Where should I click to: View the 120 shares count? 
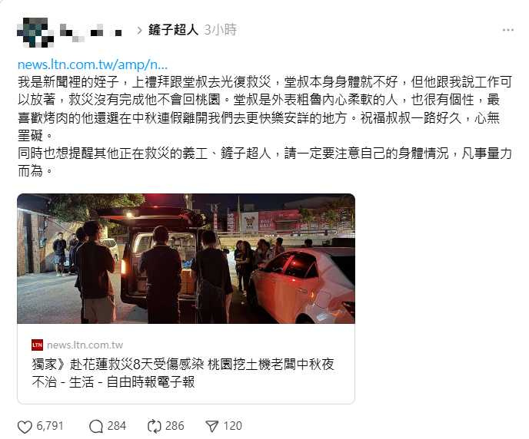(x=233, y=426)
